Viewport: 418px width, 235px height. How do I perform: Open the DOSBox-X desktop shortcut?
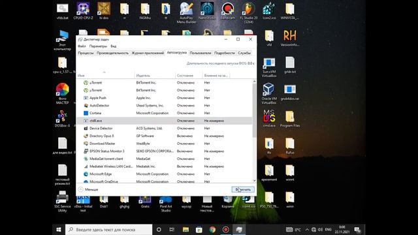(62, 119)
